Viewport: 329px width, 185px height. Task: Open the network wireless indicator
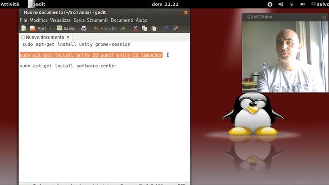(x=291, y=4)
